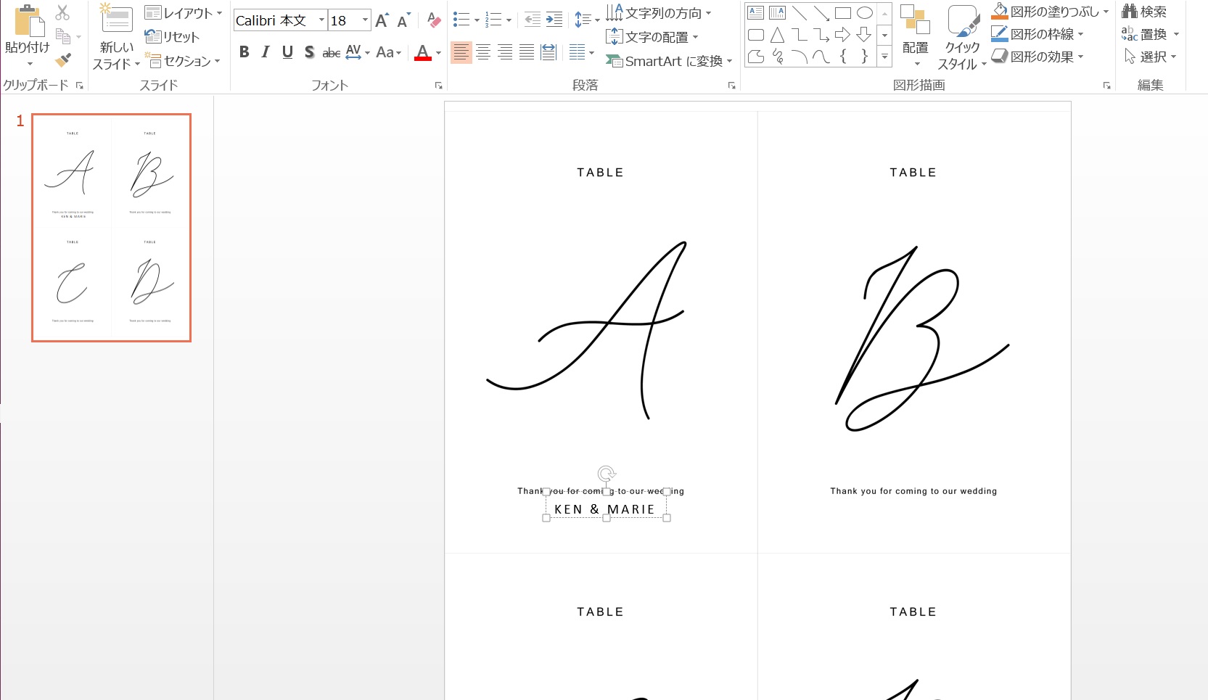Toggle Bold formatting
The height and width of the screenshot is (700, 1208).
(x=244, y=52)
